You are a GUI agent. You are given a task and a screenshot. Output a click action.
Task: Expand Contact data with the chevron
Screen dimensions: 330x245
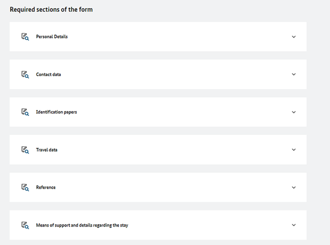[294, 74]
